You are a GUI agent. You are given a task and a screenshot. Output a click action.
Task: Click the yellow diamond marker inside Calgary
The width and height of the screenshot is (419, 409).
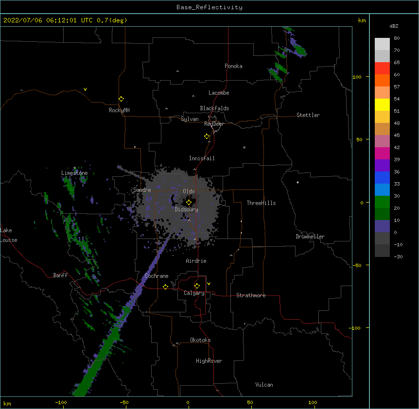click(x=197, y=286)
